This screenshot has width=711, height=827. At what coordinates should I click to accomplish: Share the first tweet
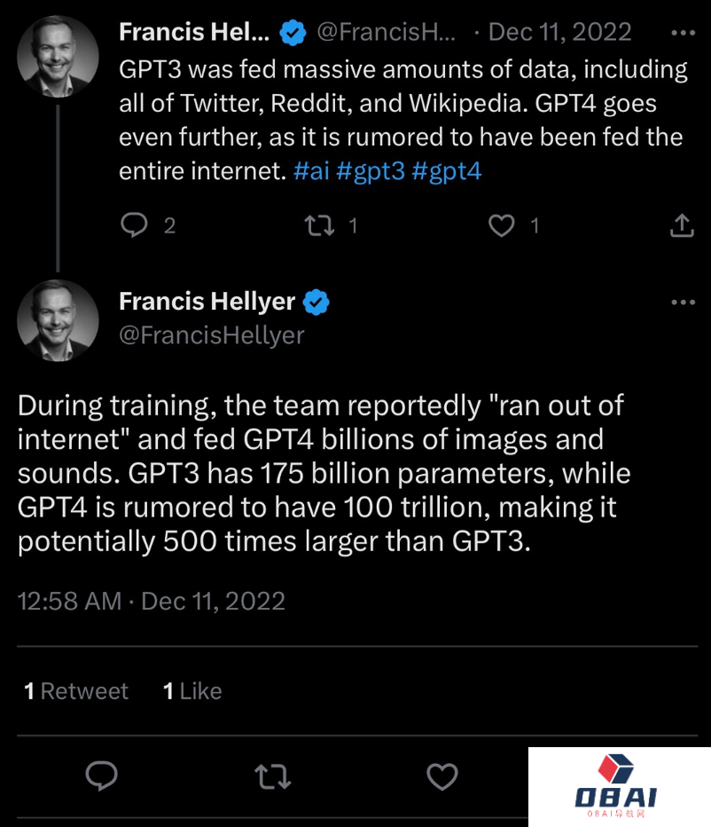coord(681,225)
